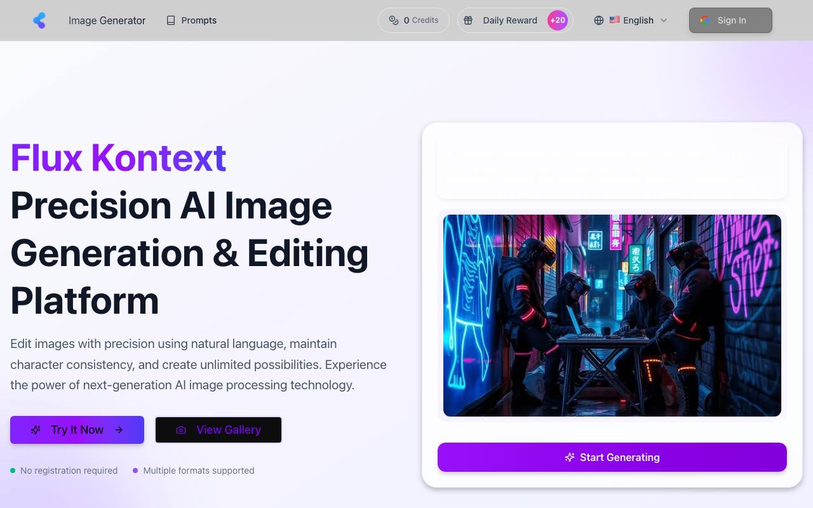Click the globe language icon
Viewport: 813px width, 508px height.
(x=599, y=20)
